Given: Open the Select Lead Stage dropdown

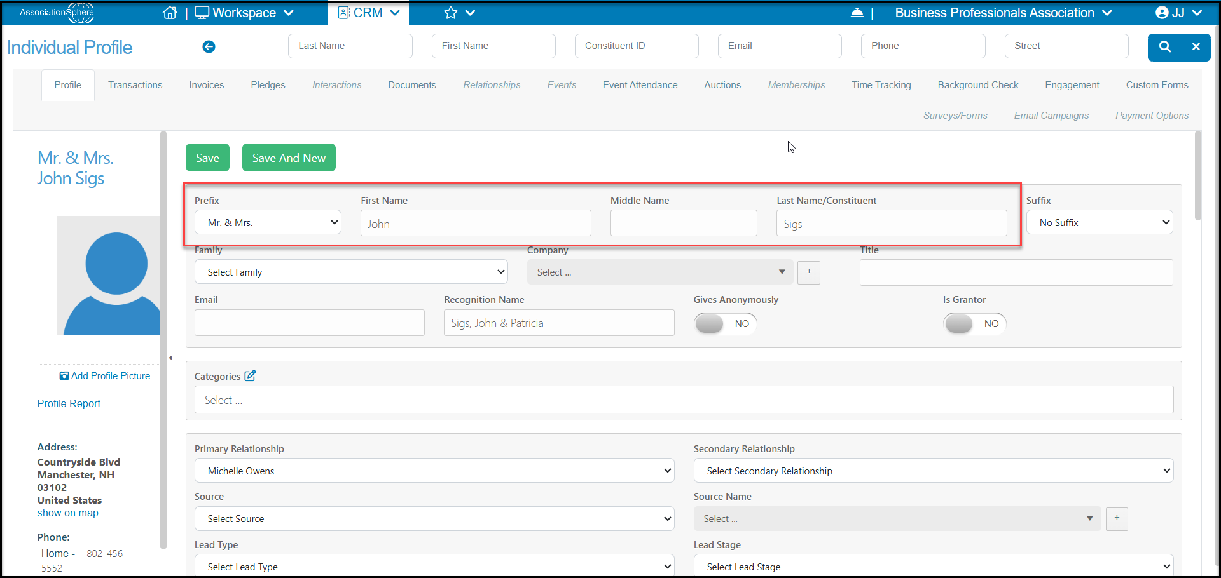Looking at the screenshot, I should [x=934, y=566].
